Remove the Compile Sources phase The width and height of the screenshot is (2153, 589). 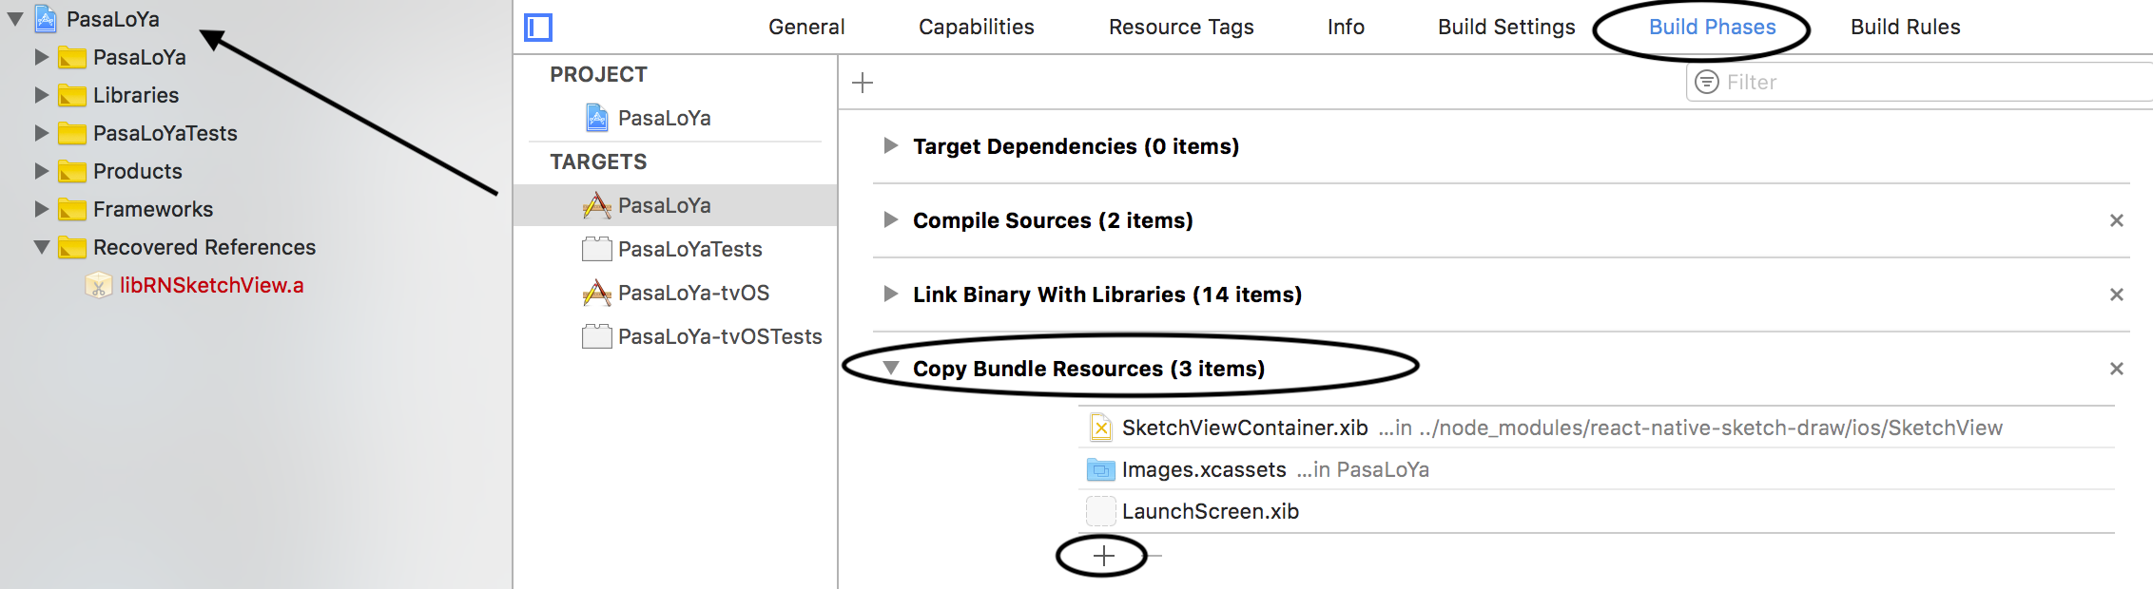[2117, 220]
